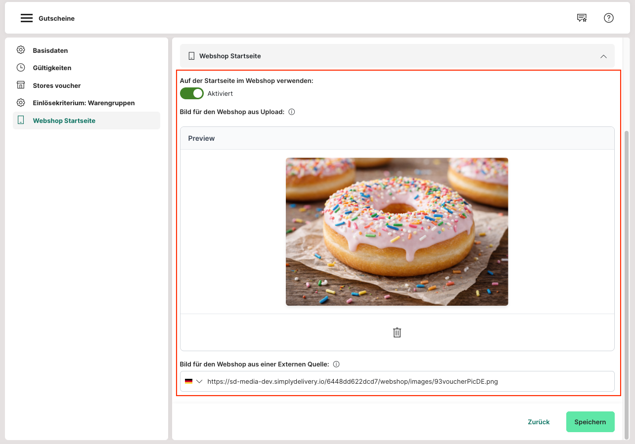The width and height of the screenshot is (635, 444).
Task: Click info icon beside Externen Quelle label
Action: 336,364
